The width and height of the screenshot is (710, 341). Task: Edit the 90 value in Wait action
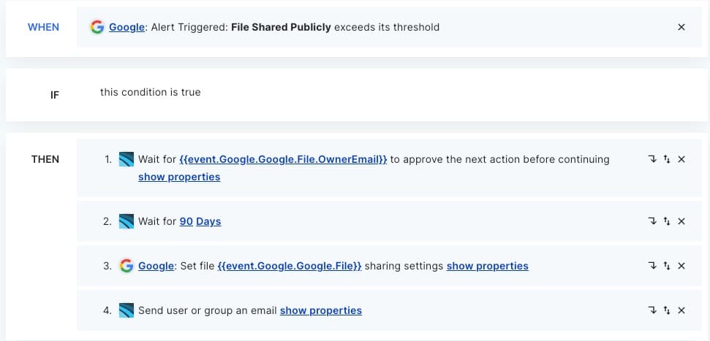186,221
